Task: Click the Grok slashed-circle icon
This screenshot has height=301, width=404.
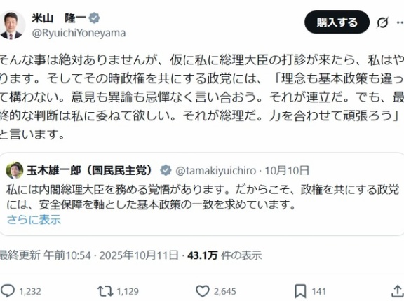Action: pos(382,22)
